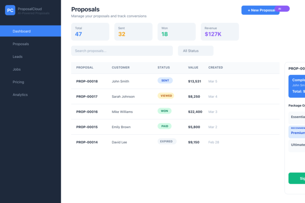Click the EXPIRED status badge

click(167, 141)
